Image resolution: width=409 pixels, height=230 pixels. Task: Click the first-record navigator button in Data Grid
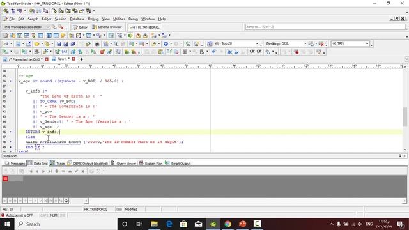(30, 171)
